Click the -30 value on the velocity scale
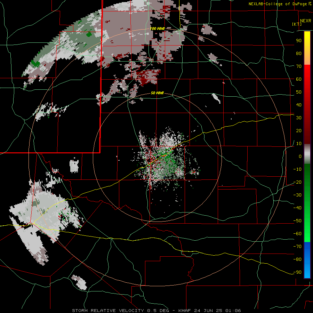Viewport: 313px width, 313px height. (x=297, y=195)
